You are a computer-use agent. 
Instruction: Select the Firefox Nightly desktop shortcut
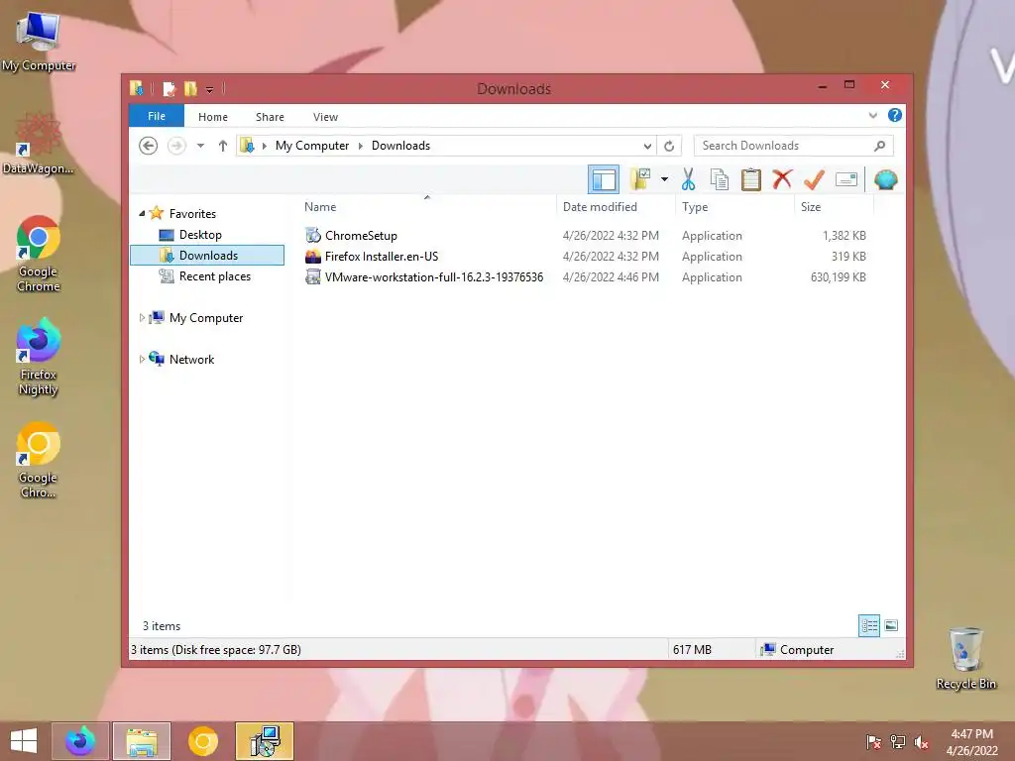pos(39,357)
